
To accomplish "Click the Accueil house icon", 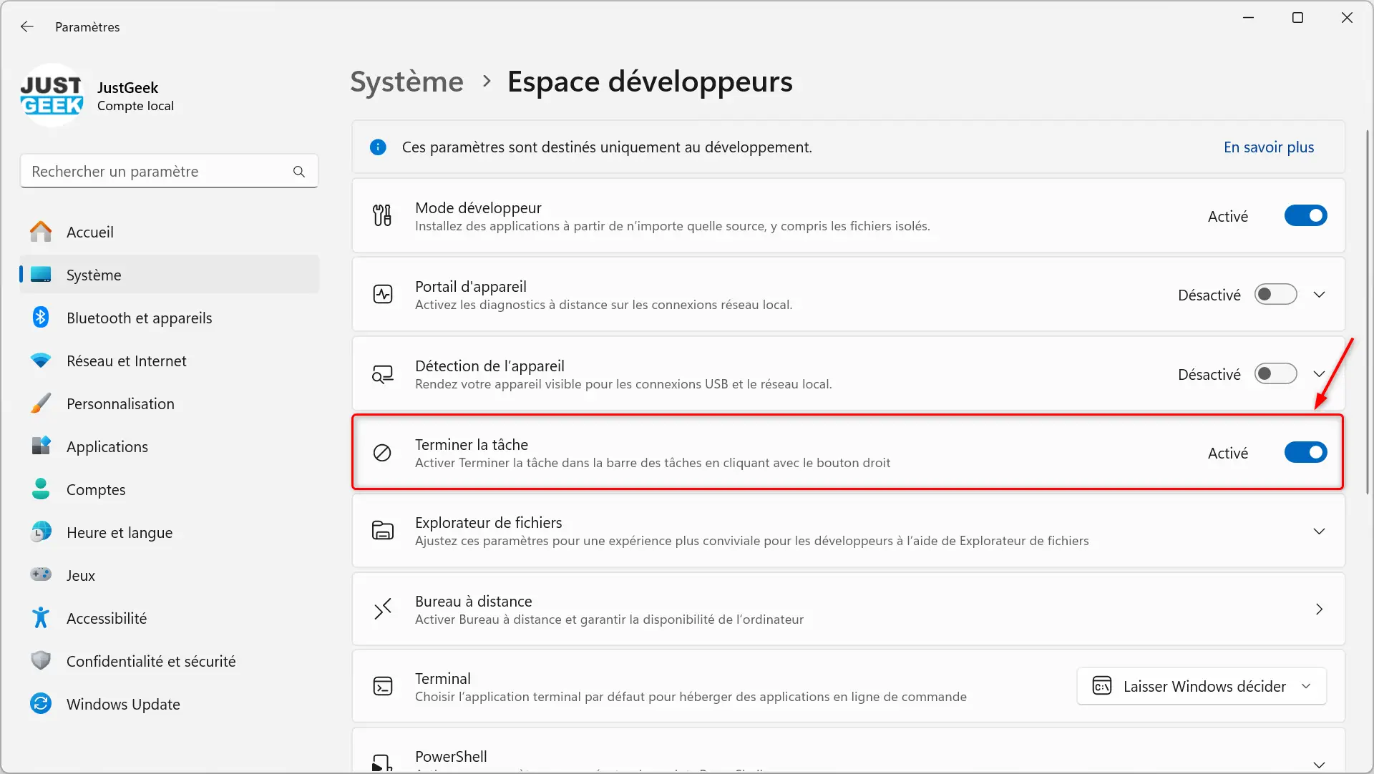I will (41, 232).
